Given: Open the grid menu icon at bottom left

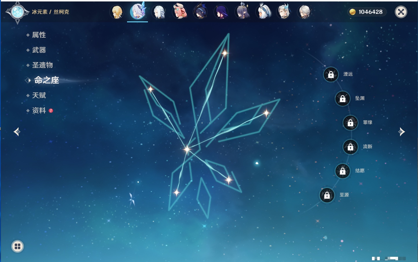Looking at the screenshot, I should [17, 246].
